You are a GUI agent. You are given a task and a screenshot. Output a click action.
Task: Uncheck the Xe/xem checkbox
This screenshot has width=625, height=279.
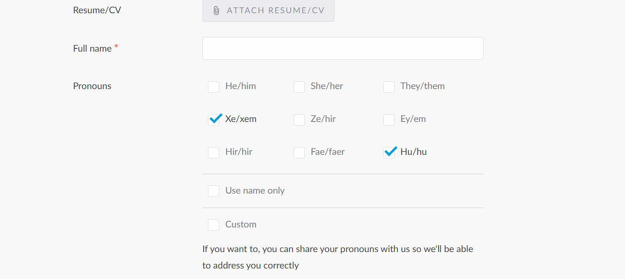click(213, 120)
